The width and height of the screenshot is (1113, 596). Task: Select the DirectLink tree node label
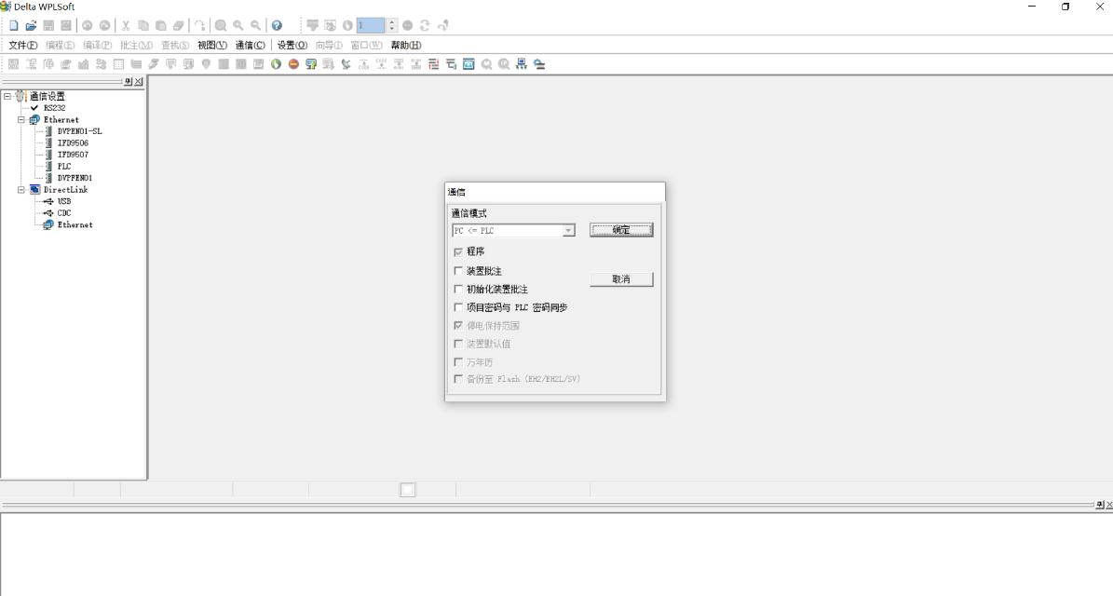click(x=65, y=189)
